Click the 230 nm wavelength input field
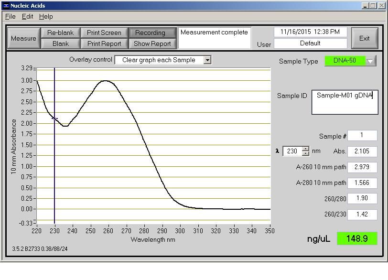This screenshot has width=388, height=280. (292, 151)
